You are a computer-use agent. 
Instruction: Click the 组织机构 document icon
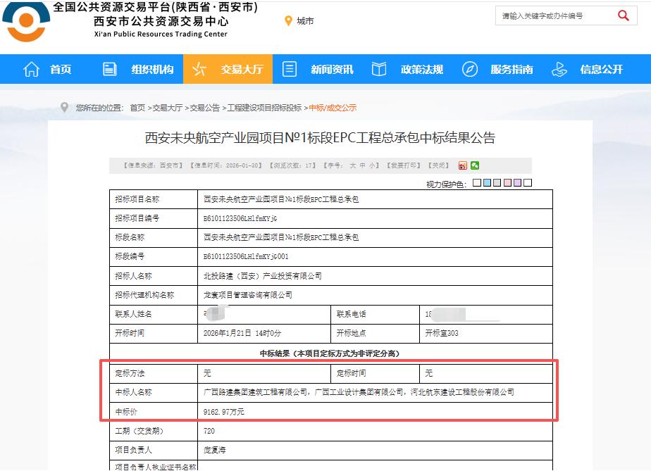[108, 68]
